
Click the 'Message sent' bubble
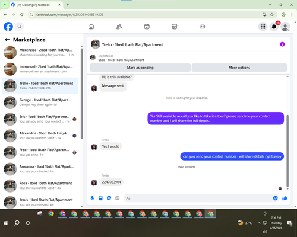pos(113,86)
